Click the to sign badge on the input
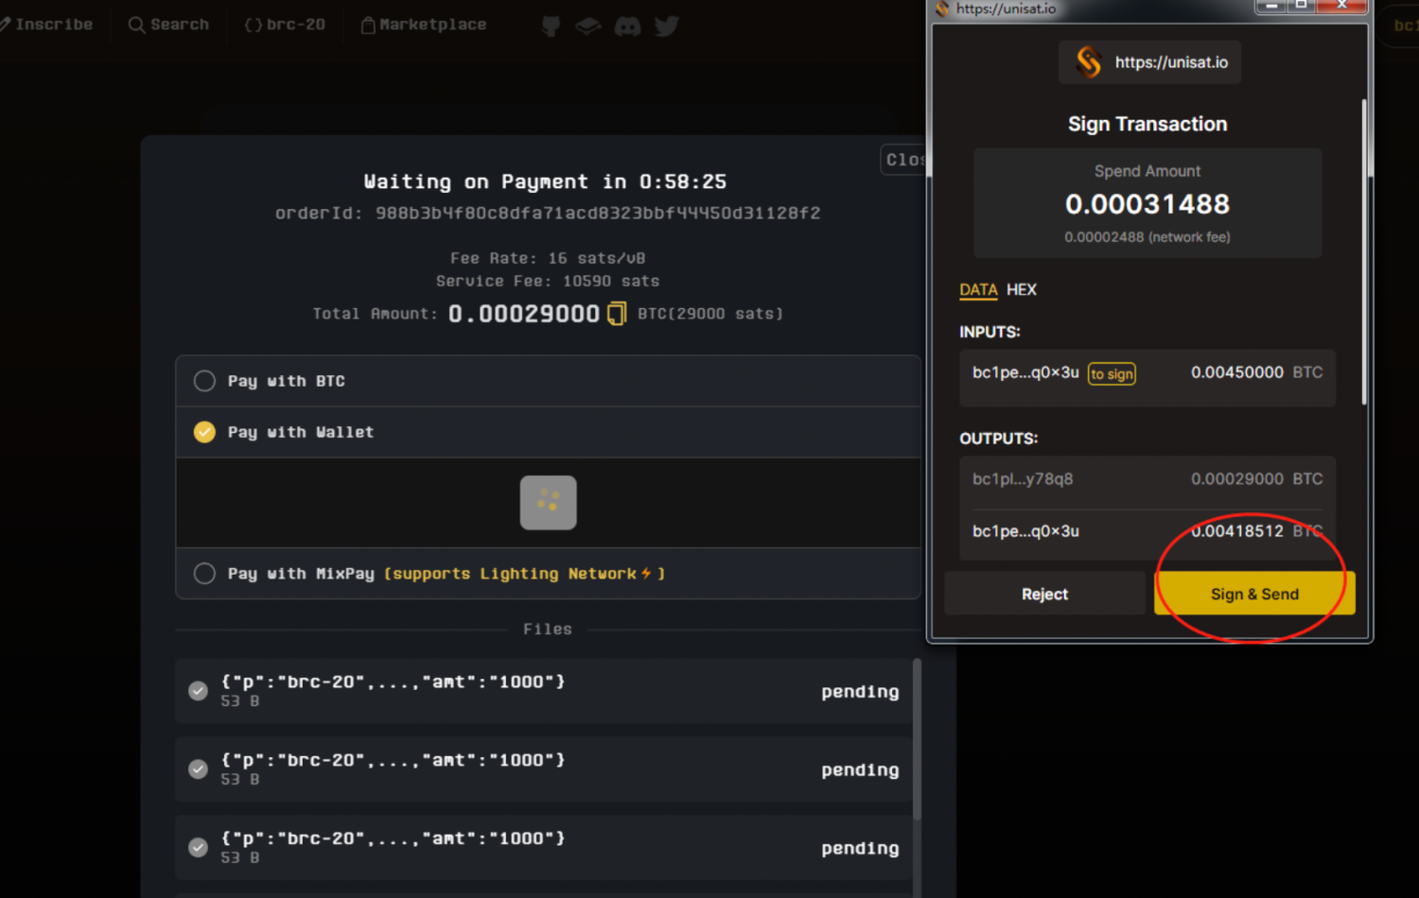The image size is (1419, 898). point(1112,374)
